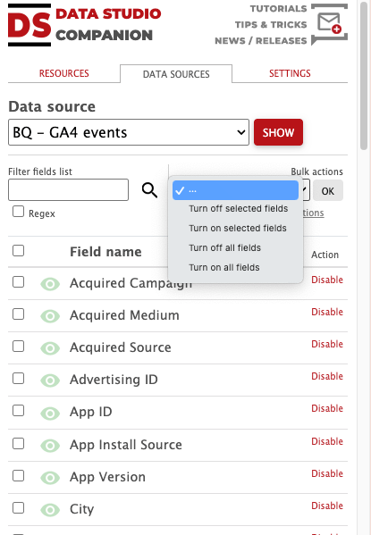Disable the City field

click(327, 506)
